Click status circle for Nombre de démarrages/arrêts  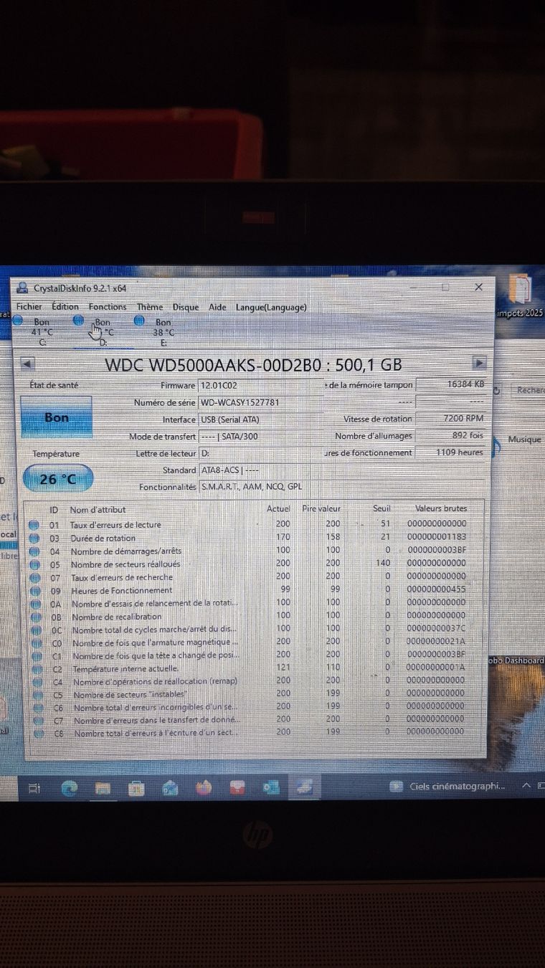34,551
